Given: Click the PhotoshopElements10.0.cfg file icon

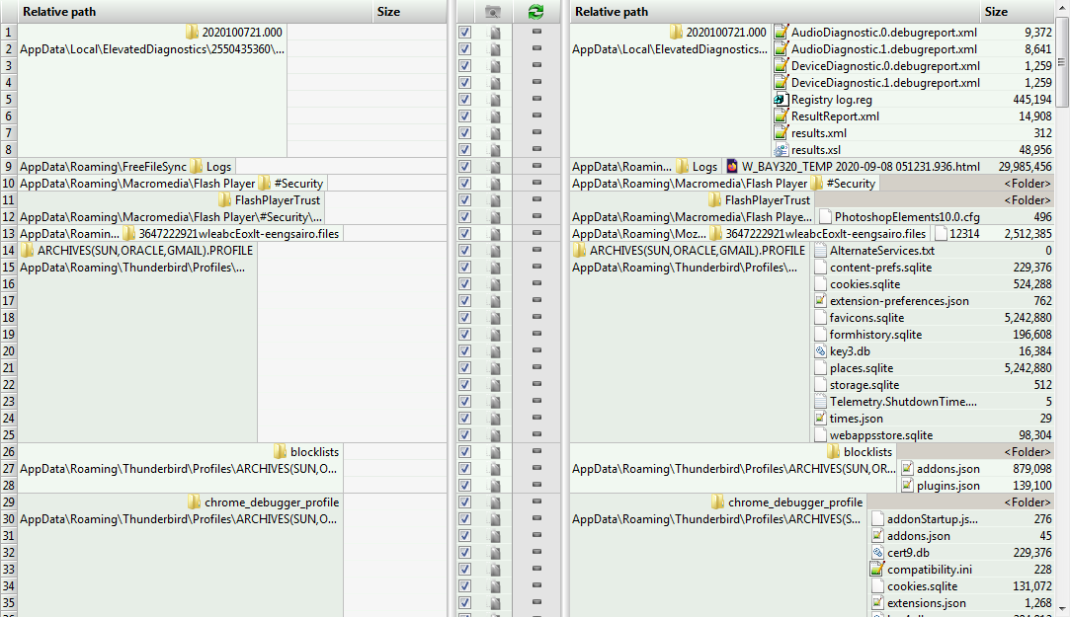Looking at the screenshot, I should pyautogui.click(x=825, y=217).
